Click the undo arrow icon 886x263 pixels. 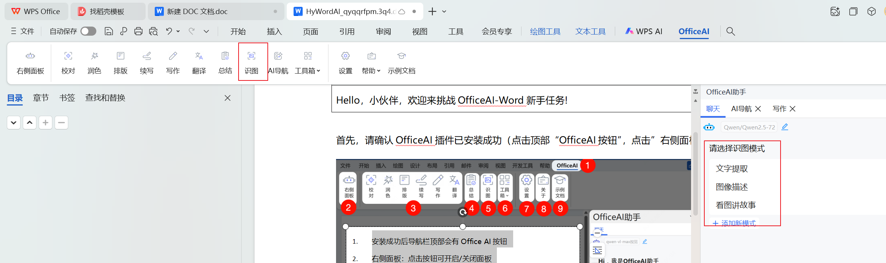[x=169, y=31]
